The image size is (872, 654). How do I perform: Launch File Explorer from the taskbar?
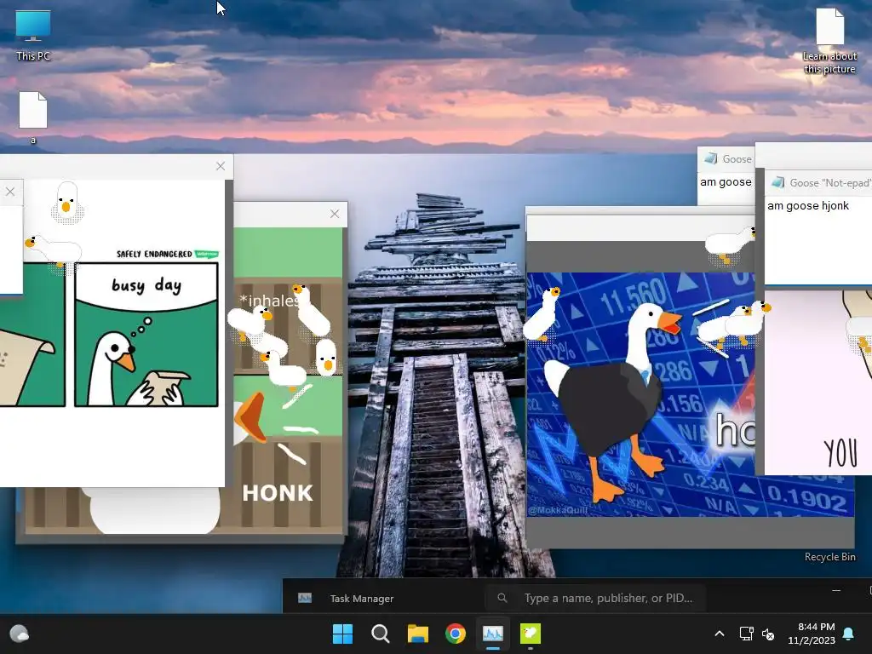pos(417,634)
